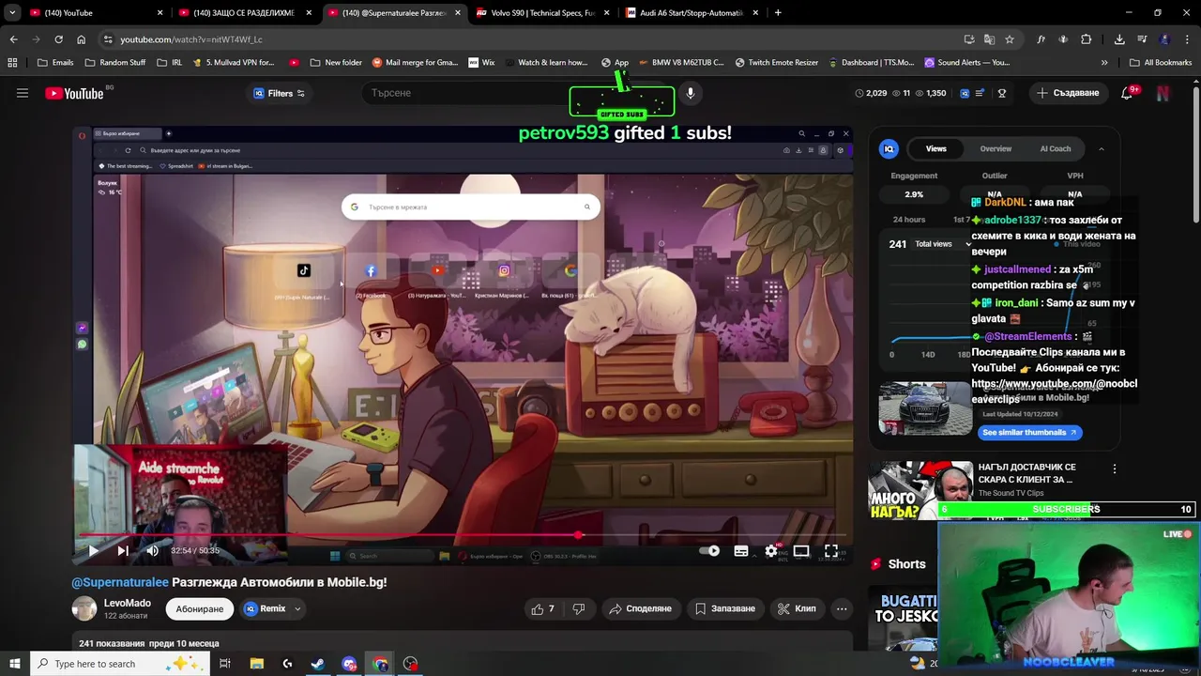Open the Windows Start menu
The height and width of the screenshot is (676, 1201).
click(x=14, y=664)
